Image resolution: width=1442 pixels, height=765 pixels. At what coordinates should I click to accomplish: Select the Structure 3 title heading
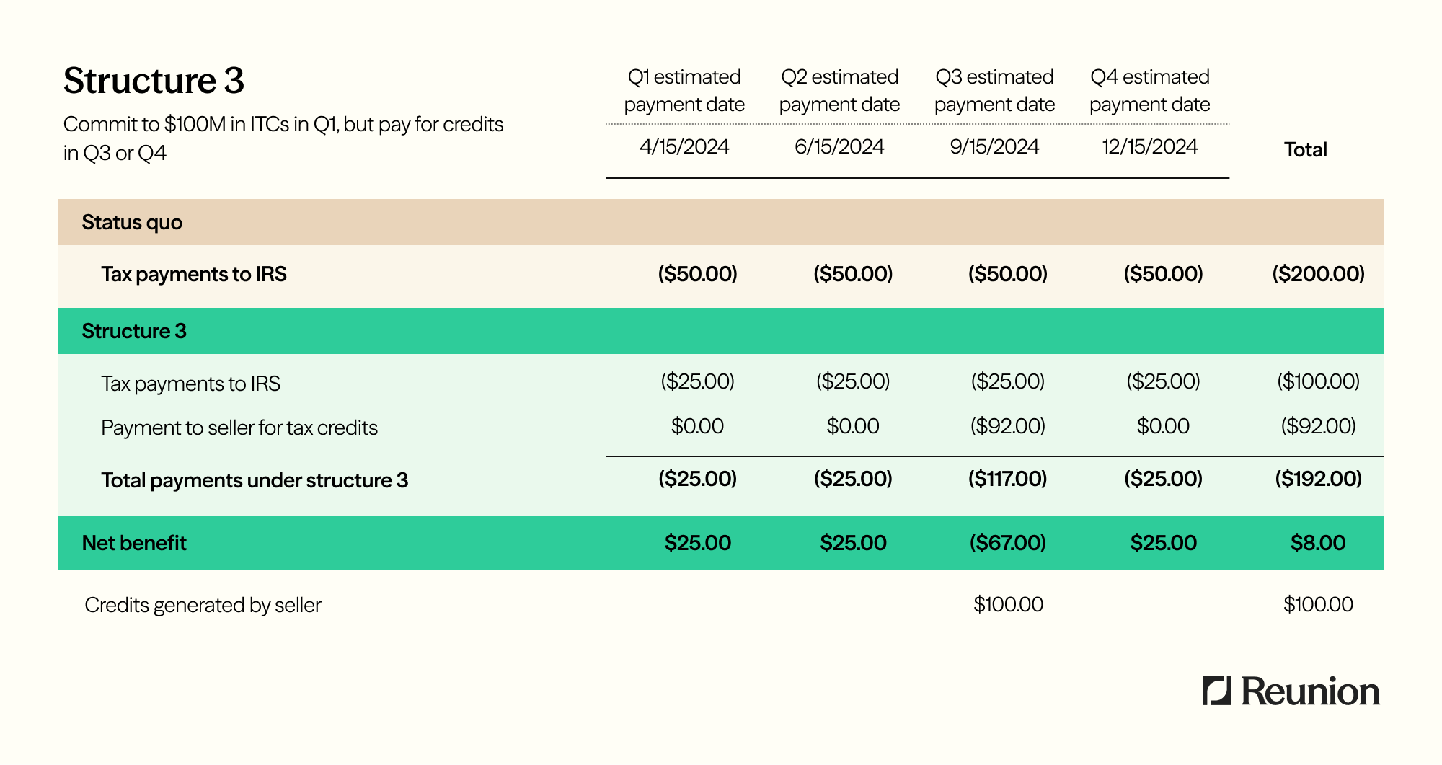pyautogui.click(x=154, y=80)
